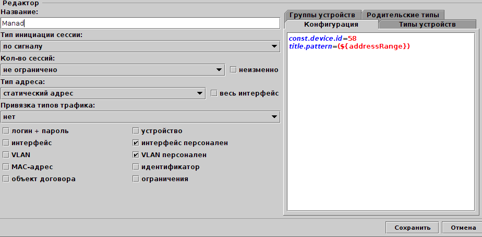Viewport: 482px width, 237px height.
Task: Cancel editing with the Отмена button
Action: 463,228
